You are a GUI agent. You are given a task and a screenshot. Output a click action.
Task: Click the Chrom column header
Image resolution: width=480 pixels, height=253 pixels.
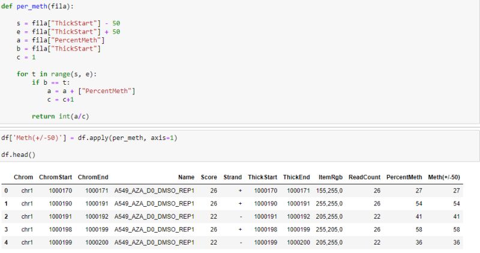23,177
